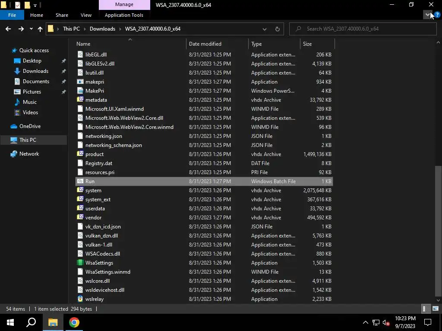Screen dimensions: 442x331
Task: Open the Application Tools tab
Action: [x=124, y=15]
